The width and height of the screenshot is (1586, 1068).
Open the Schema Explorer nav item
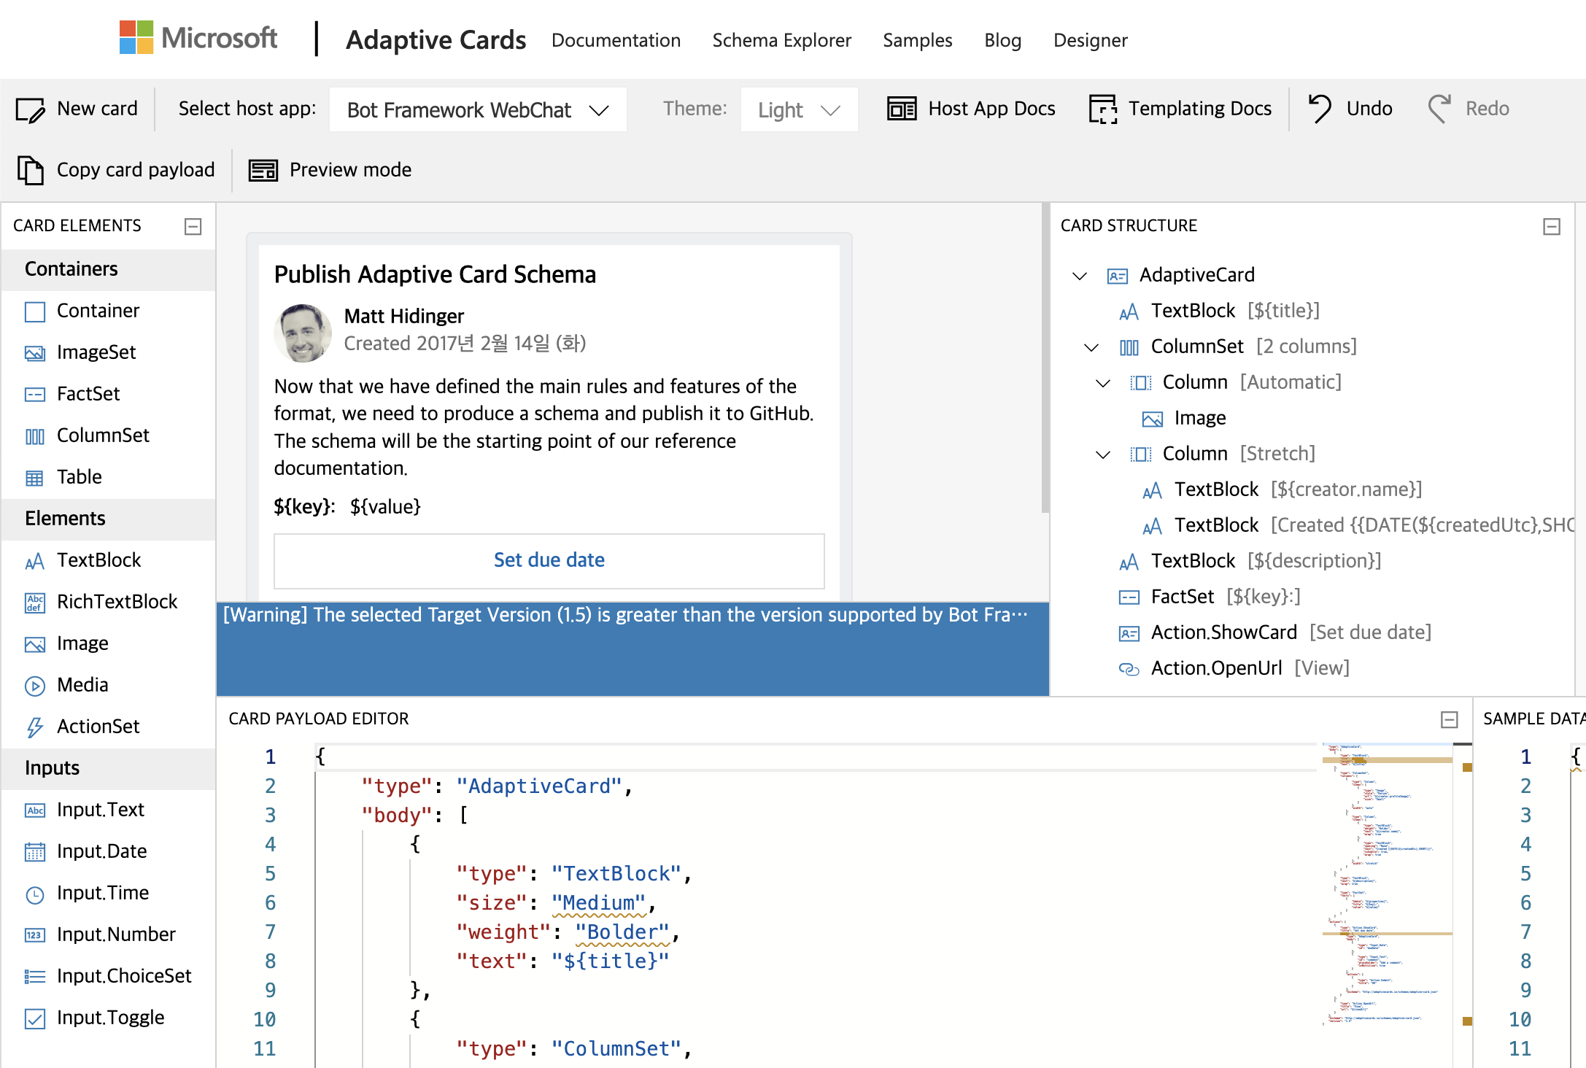(781, 40)
